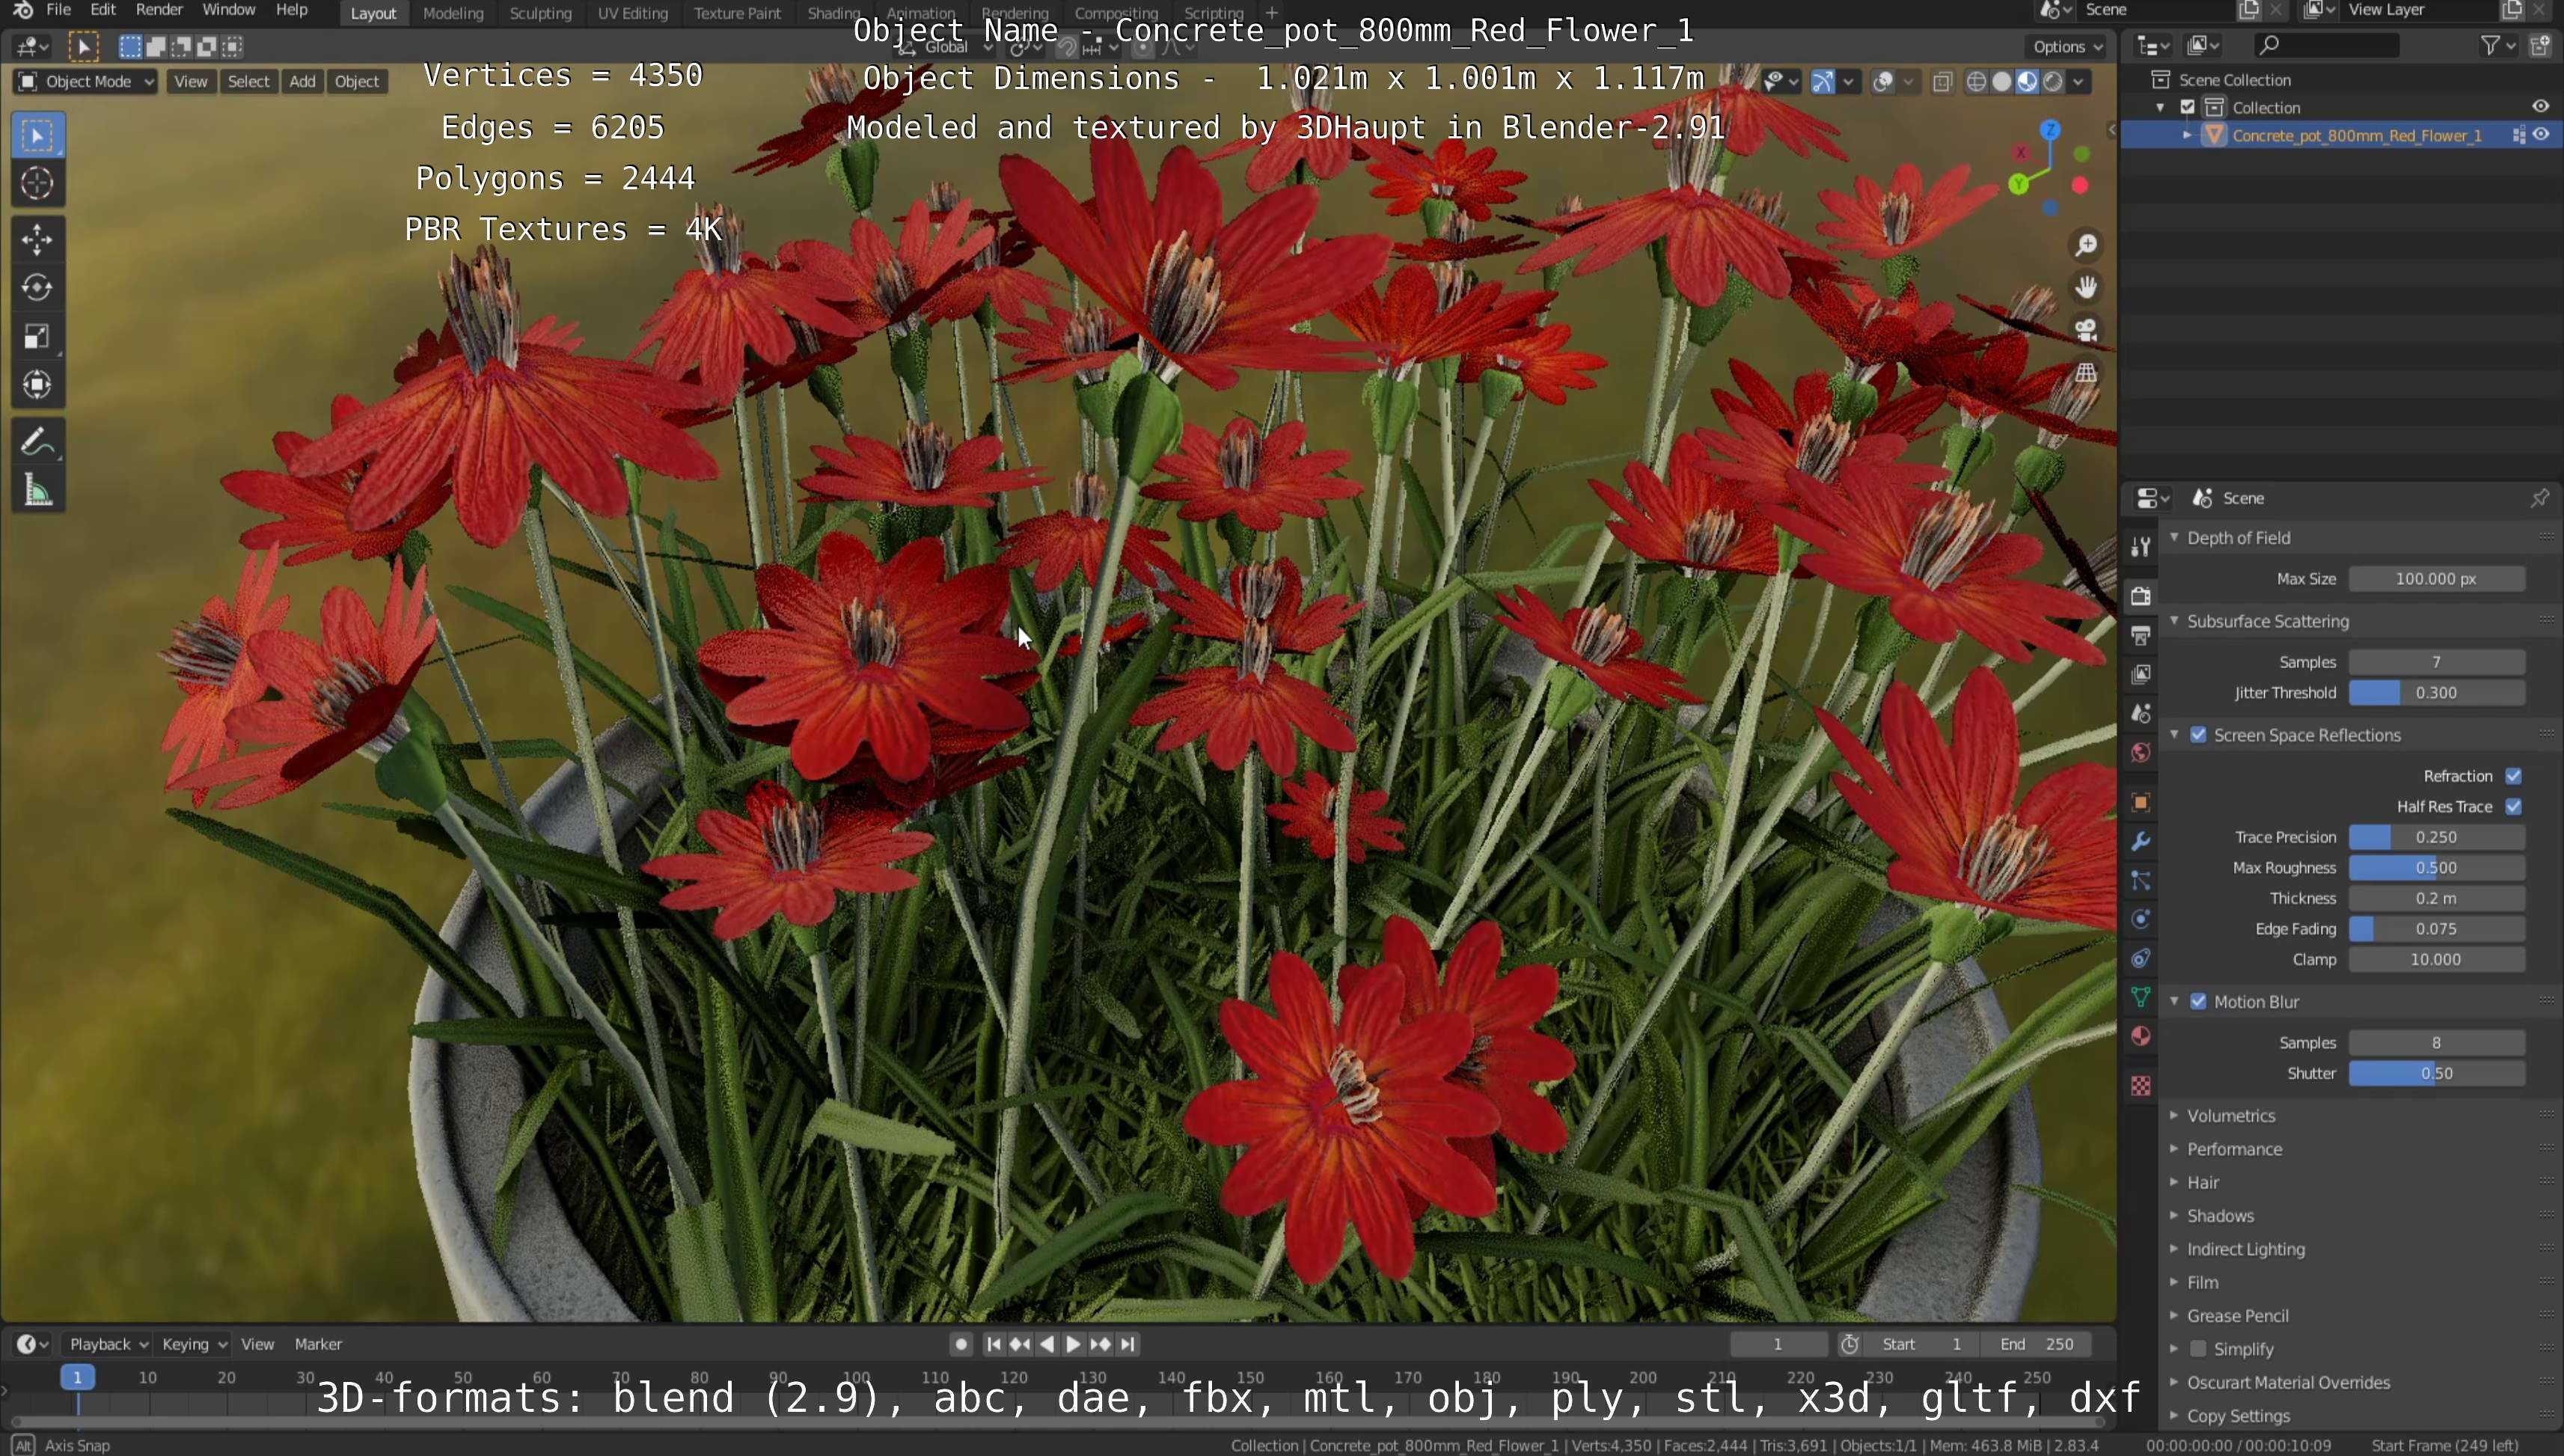Click the outliner filter funnel icon
The image size is (2564, 1456).
(x=2491, y=45)
